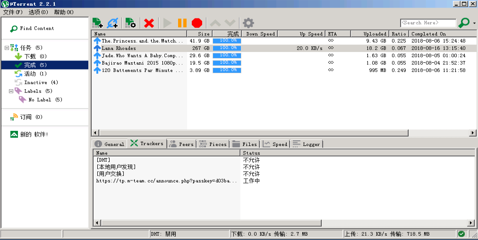Click the Search Here input box
The width and height of the screenshot is (478, 240).
pyautogui.click(x=428, y=23)
